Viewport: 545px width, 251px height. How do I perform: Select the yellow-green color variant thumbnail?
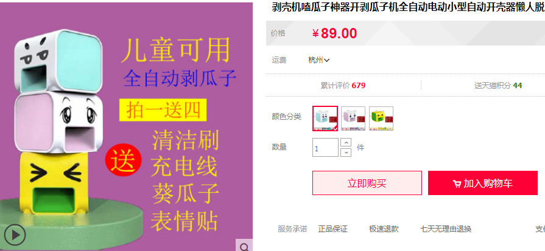381,119
